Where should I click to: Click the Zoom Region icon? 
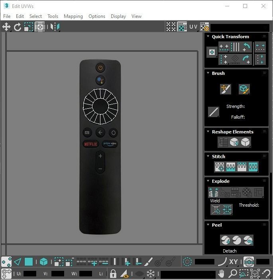click(244, 273)
